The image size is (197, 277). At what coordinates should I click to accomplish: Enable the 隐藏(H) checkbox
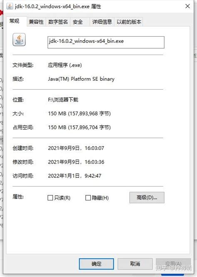click(88, 198)
